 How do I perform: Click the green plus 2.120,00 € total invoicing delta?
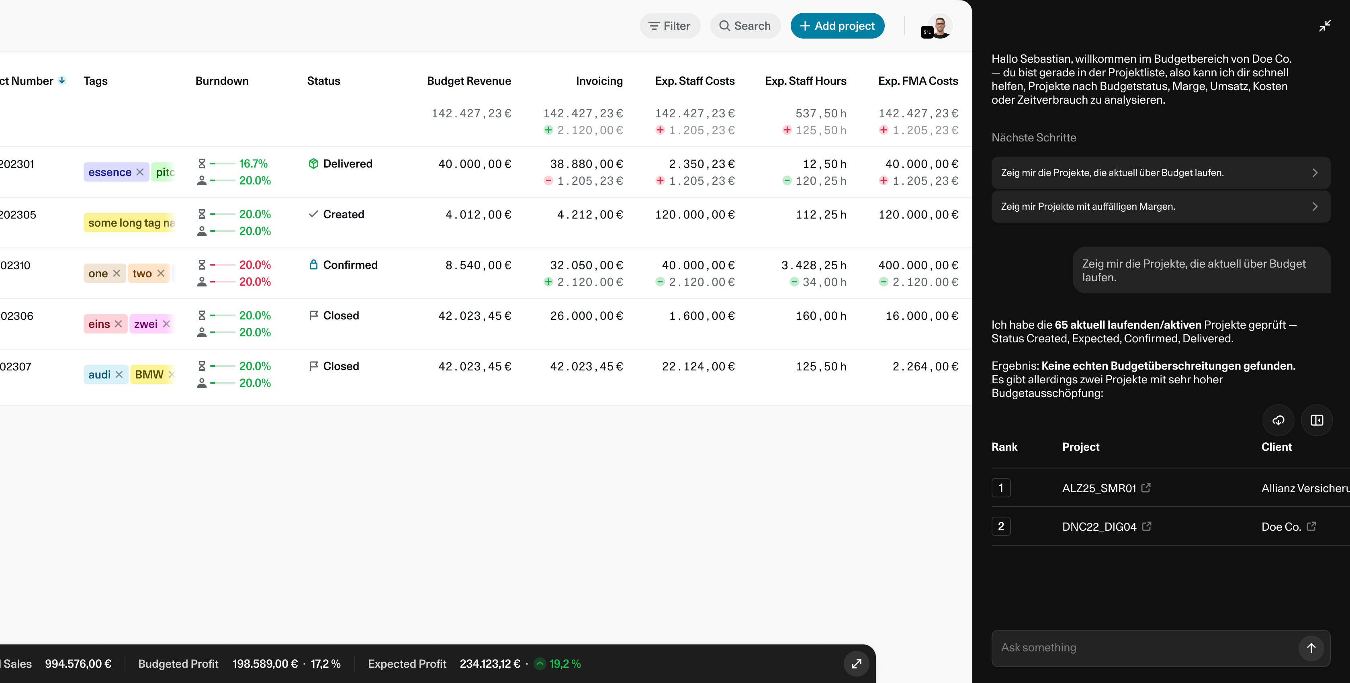click(583, 130)
